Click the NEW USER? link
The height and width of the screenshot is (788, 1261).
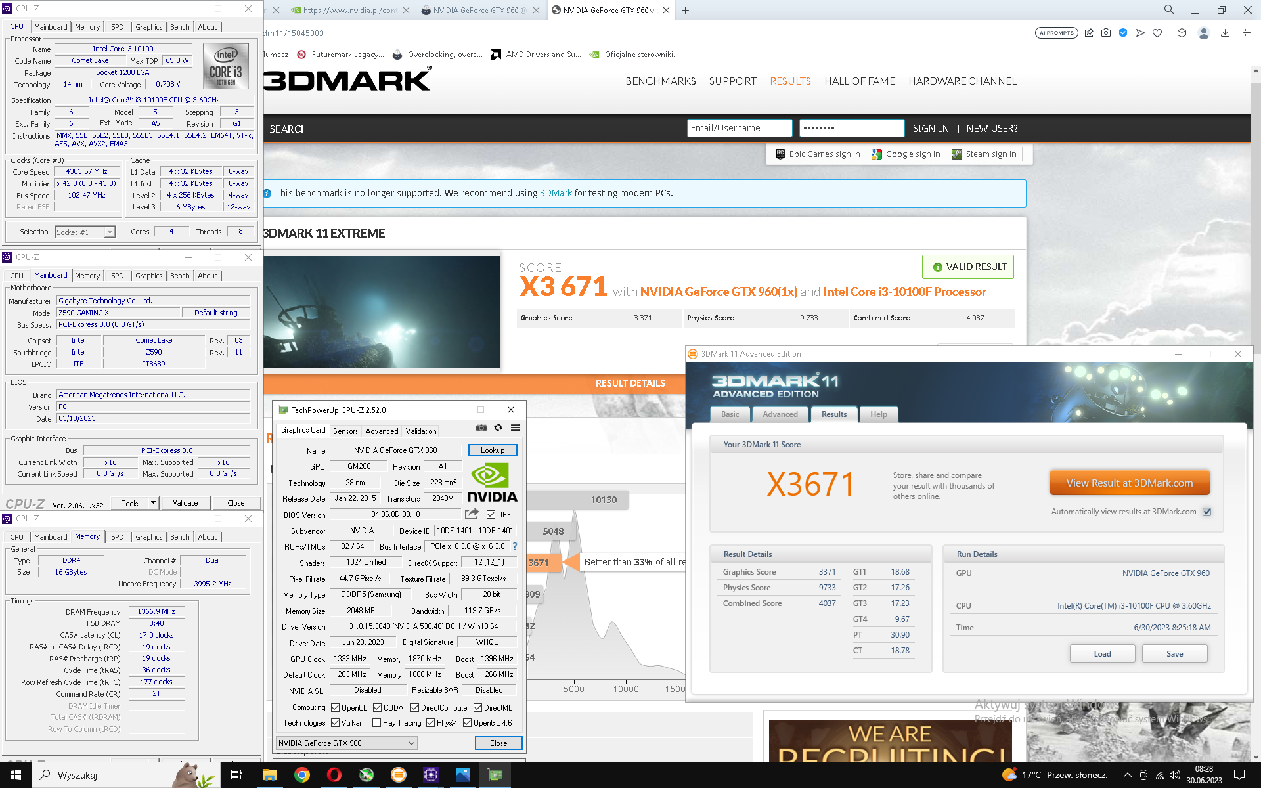(x=992, y=129)
